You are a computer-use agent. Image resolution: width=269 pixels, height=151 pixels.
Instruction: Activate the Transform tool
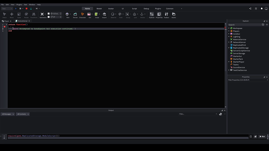[x=34, y=15]
